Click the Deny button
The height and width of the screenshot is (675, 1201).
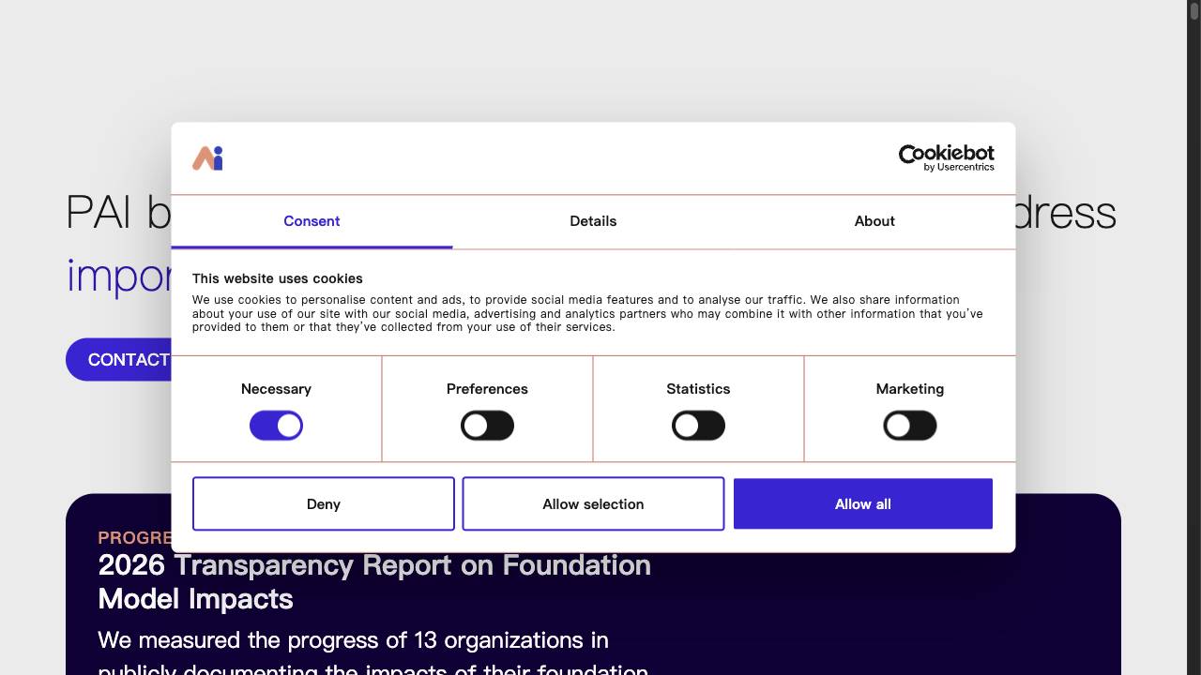[x=324, y=503]
